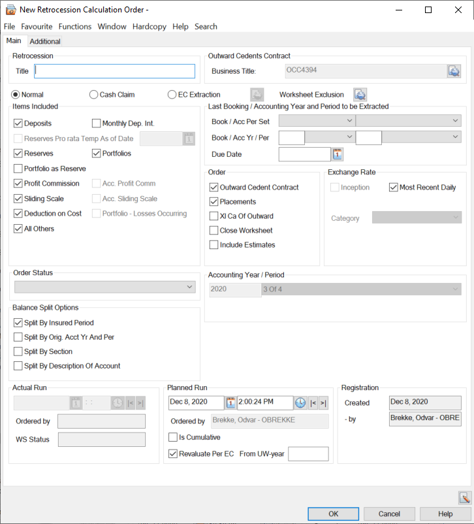Uncheck All Others checkbox

tap(18, 229)
